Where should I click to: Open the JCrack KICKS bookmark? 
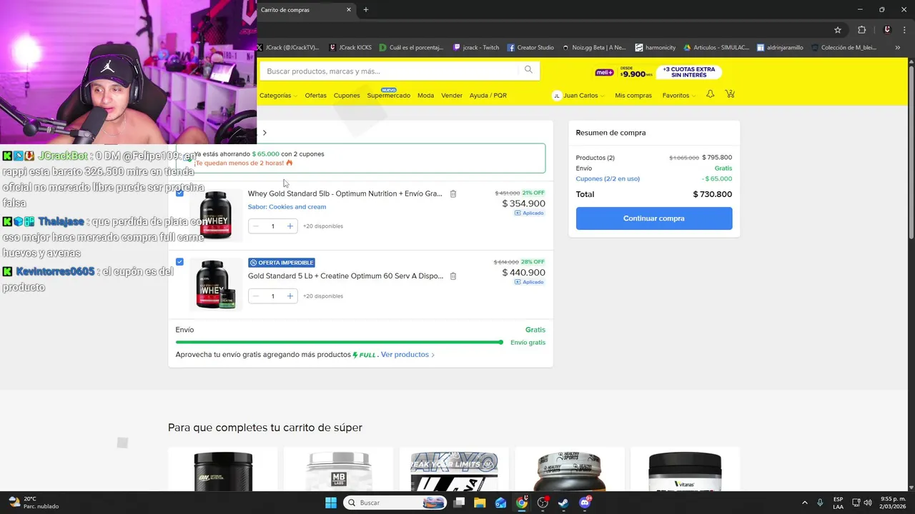coord(351,48)
